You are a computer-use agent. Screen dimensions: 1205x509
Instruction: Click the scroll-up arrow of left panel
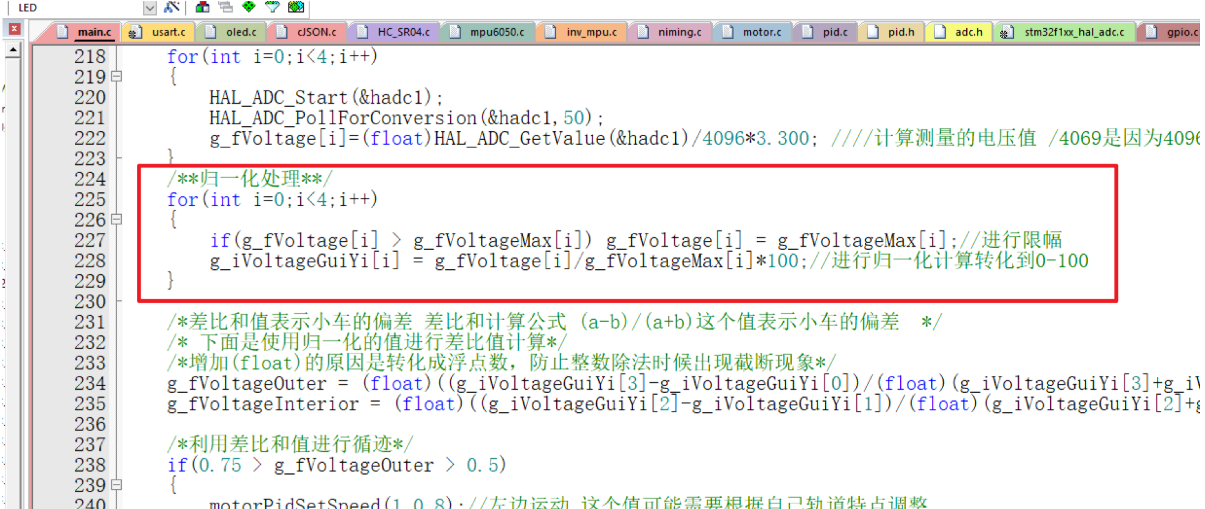(13, 51)
